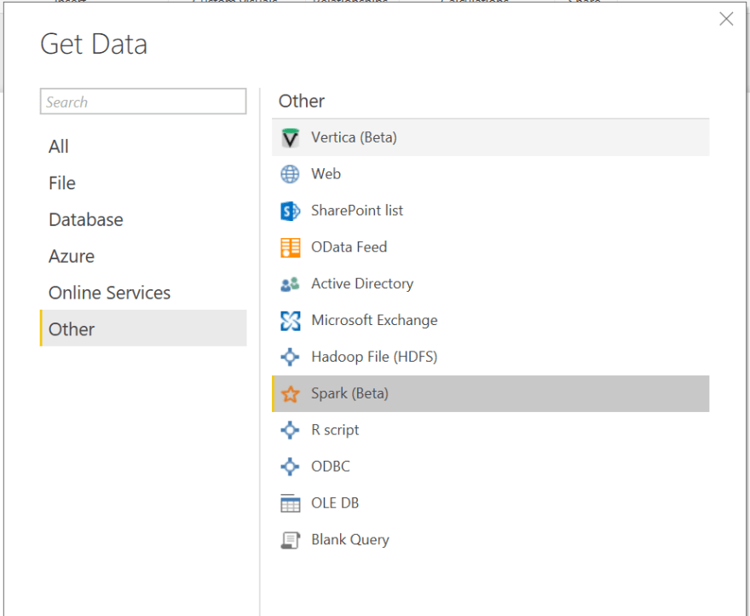Choose the R script text label
The image size is (750, 616).
(x=335, y=430)
